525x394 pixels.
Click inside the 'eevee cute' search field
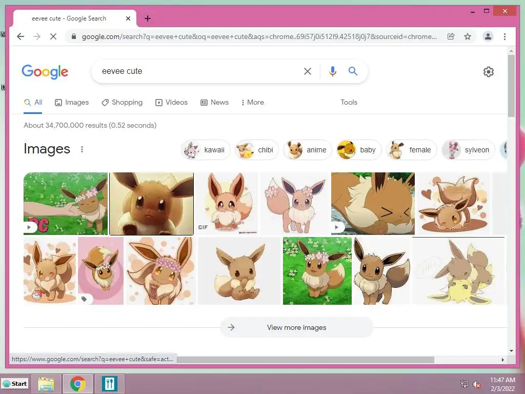197,71
